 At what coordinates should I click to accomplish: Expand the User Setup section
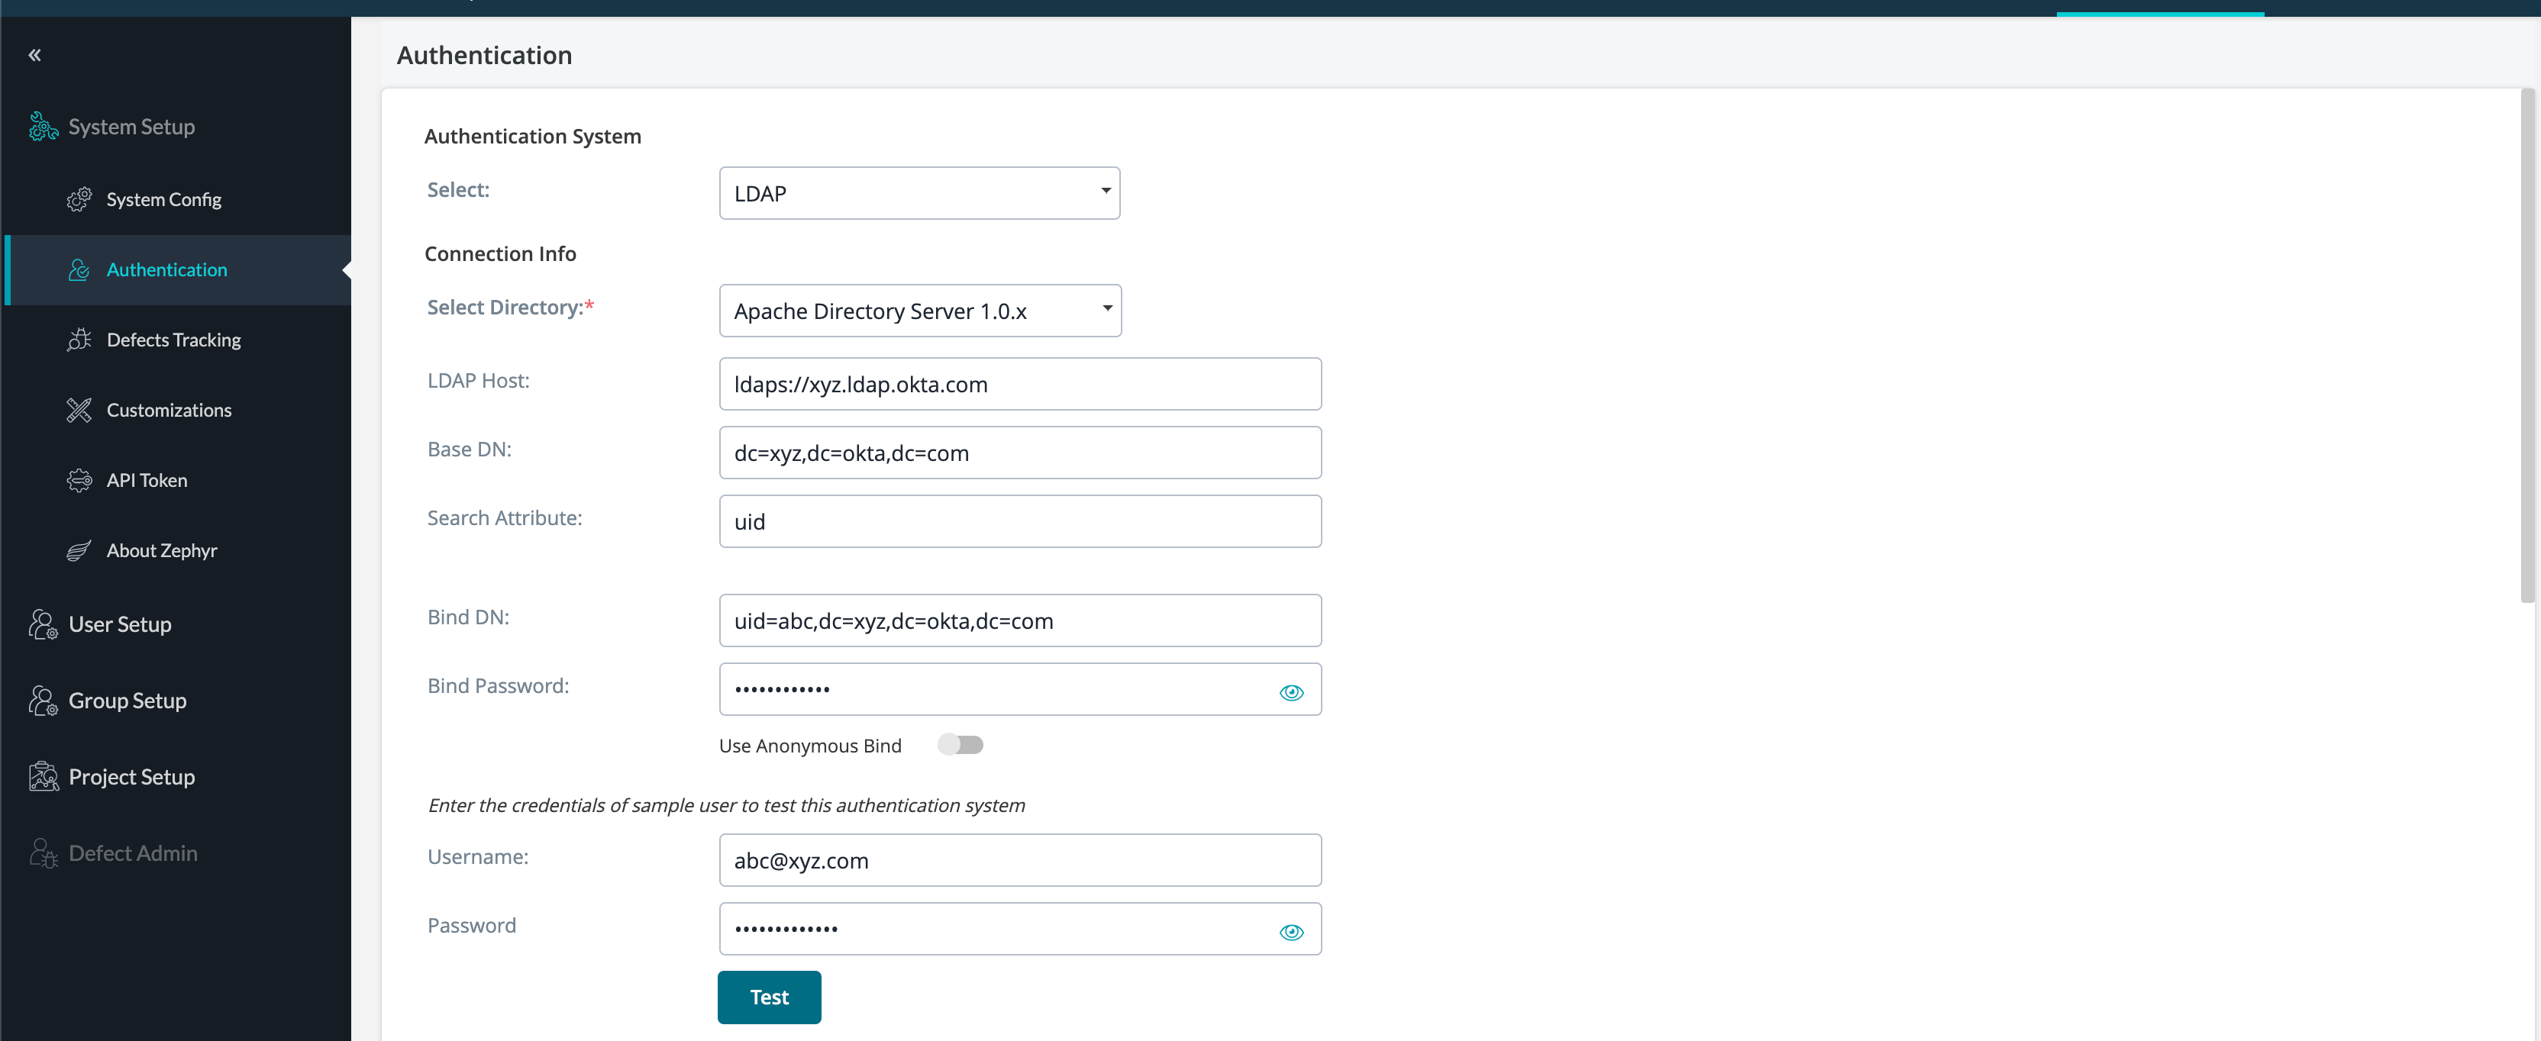119,624
